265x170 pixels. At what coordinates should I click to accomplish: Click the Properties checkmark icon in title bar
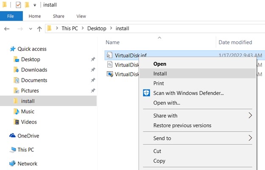[18, 5]
